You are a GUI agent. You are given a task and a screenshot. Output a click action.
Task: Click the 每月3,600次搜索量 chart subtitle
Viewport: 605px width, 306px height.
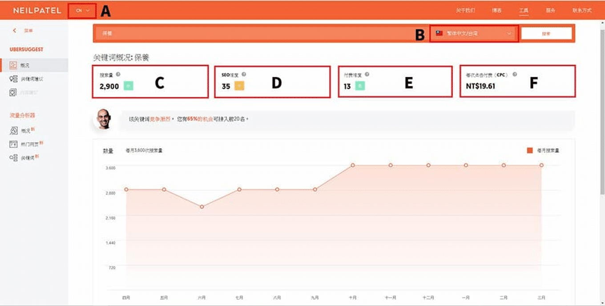pyautogui.click(x=145, y=151)
